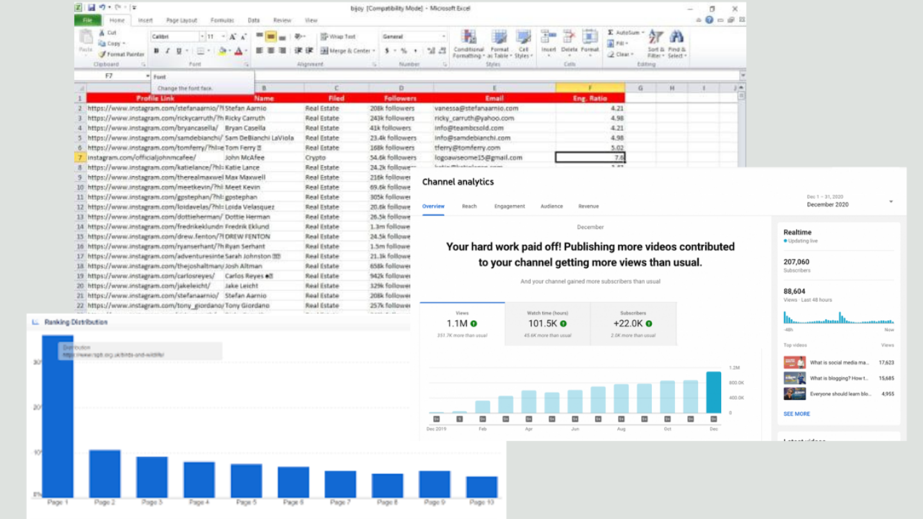The image size is (923, 519).
Task: Click the Undo icon in Excel
Action: pos(102,8)
